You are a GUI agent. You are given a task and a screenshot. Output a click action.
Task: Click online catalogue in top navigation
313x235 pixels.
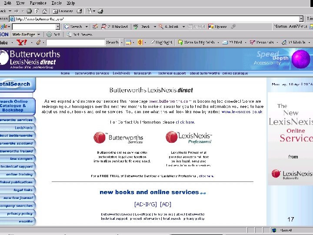coord(235,74)
